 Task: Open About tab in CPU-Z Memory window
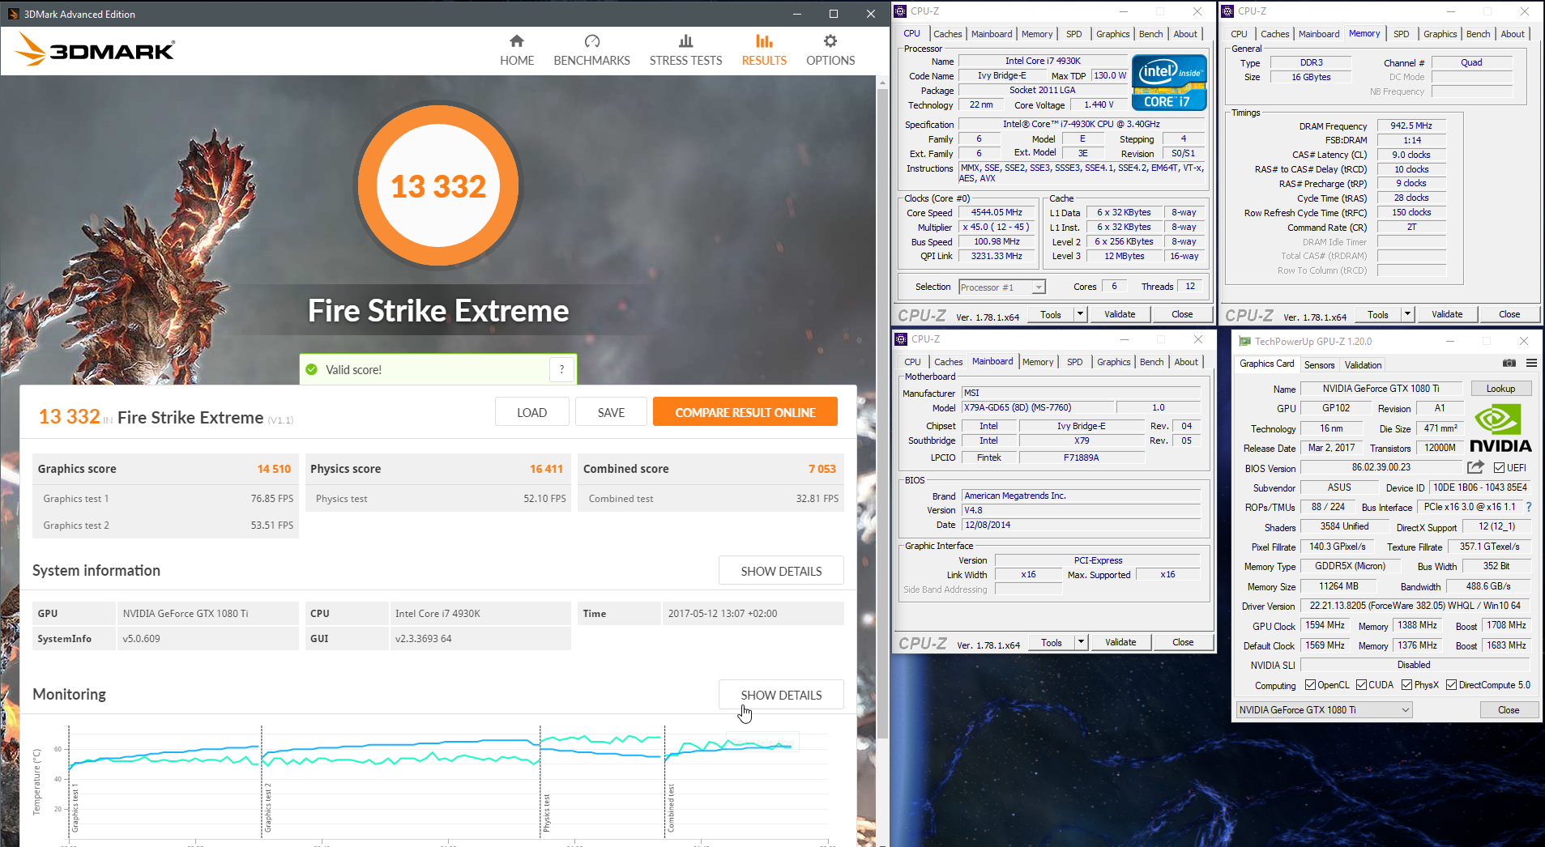[x=1512, y=34]
